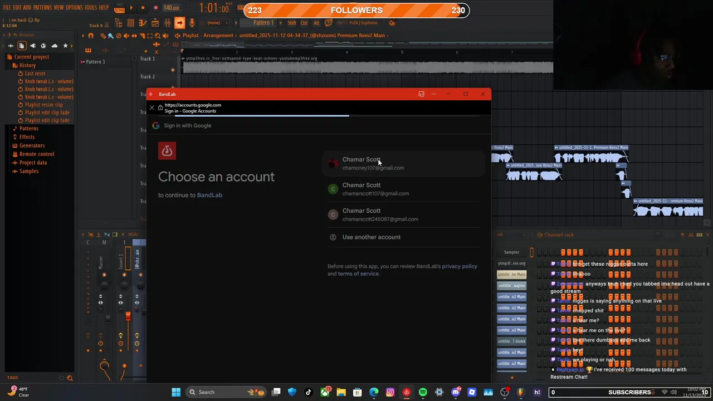Image resolution: width=713 pixels, height=401 pixels.
Task: Collapse Current project in browser
Action: (x=32, y=57)
